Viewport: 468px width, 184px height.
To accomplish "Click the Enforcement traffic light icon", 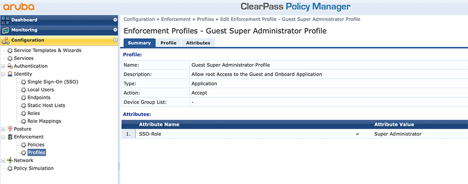I will tap(10, 137).
